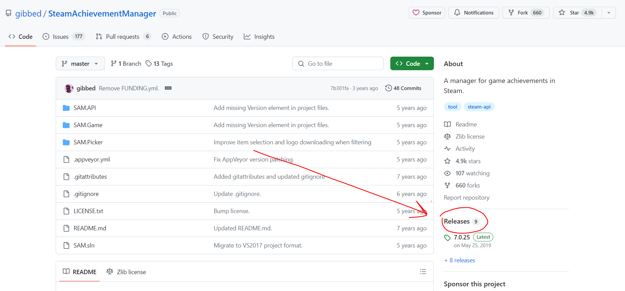The height and width of the screenshot is (291, 625).
Task: Expand commit message ellipsis icon
Action: 168,88
